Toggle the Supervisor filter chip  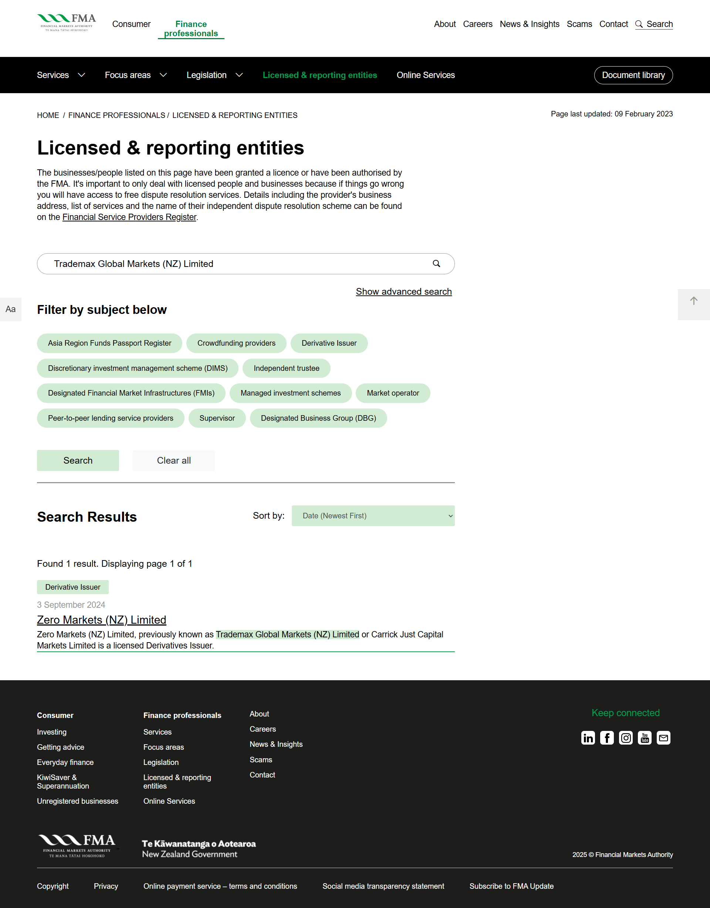click(217, 418)
